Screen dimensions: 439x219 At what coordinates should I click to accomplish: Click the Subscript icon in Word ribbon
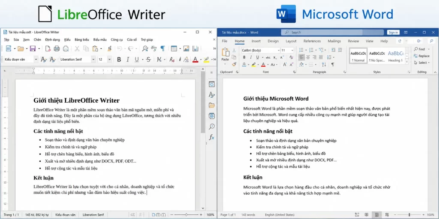(x=275, y=57)
